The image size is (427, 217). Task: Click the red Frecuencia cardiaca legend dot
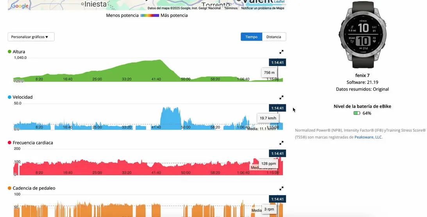[9, 142]
